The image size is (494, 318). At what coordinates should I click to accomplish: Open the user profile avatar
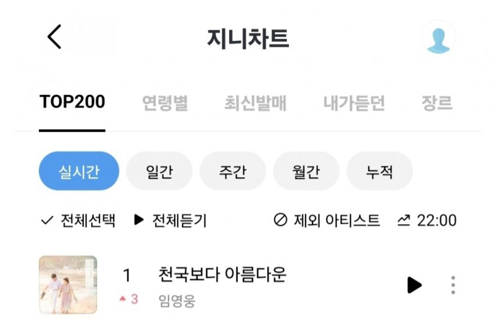[x=438, y=37]
